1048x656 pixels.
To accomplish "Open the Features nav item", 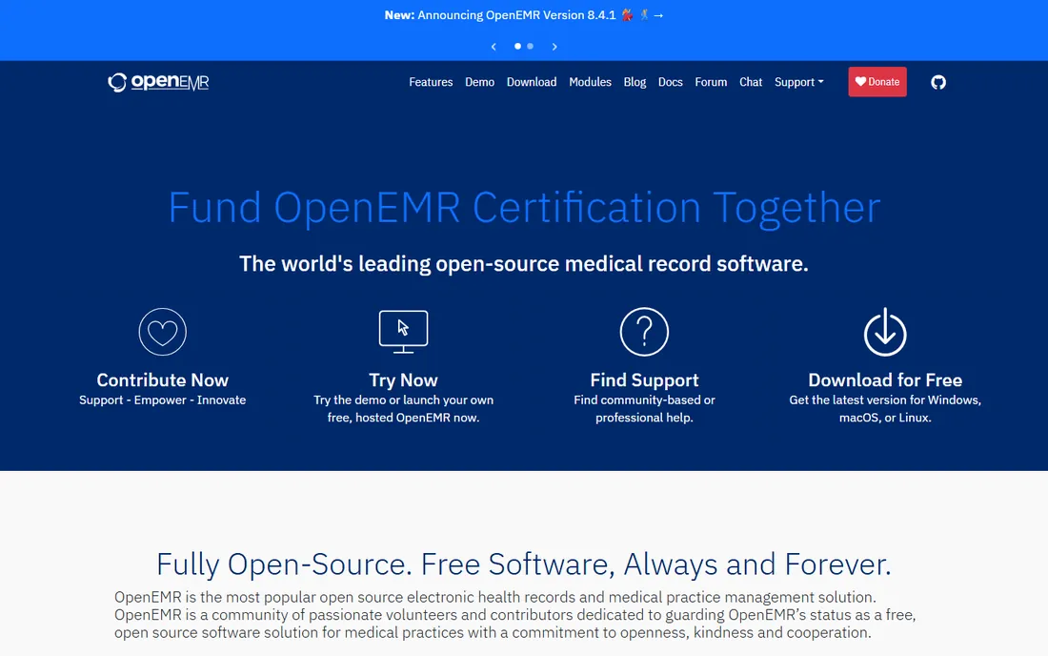I will click(x=431, y=82).
